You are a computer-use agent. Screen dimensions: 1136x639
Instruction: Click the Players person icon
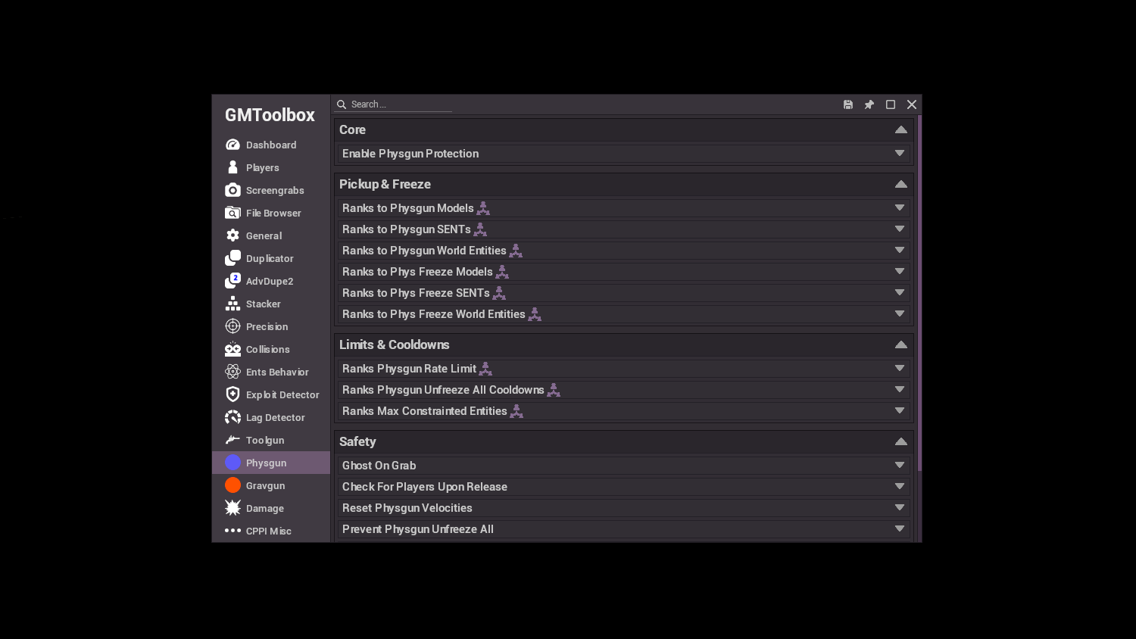pos(233,167)
